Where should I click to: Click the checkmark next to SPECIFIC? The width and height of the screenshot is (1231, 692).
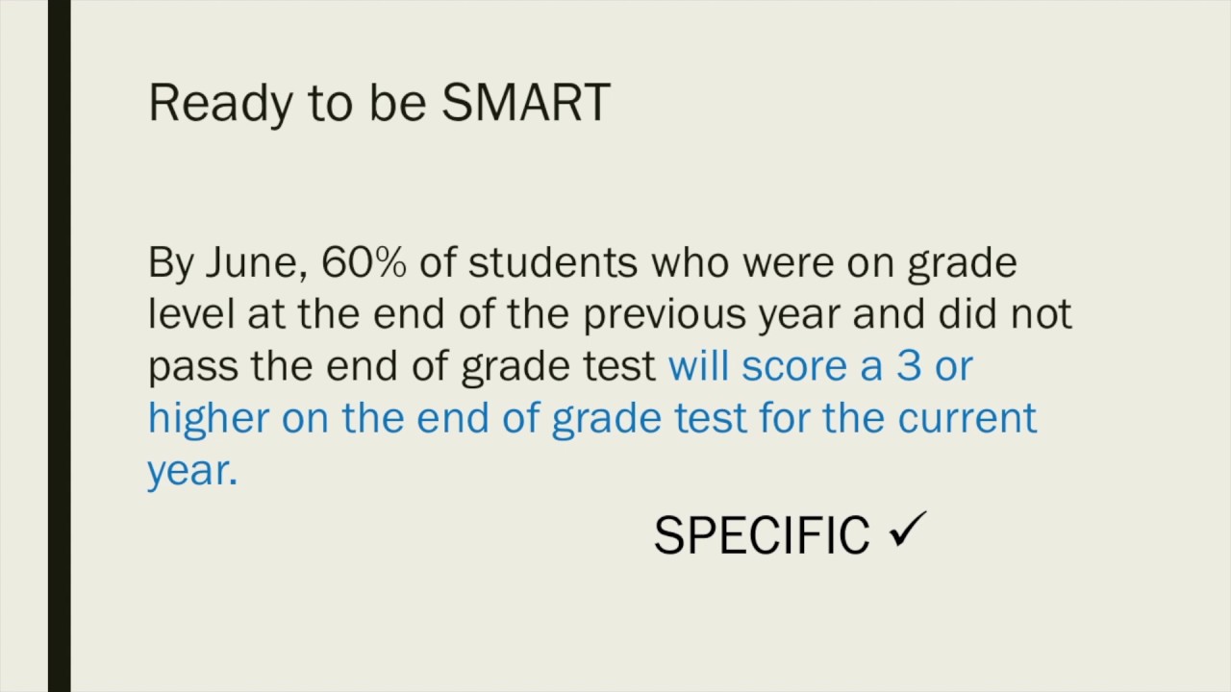point(908,531)
